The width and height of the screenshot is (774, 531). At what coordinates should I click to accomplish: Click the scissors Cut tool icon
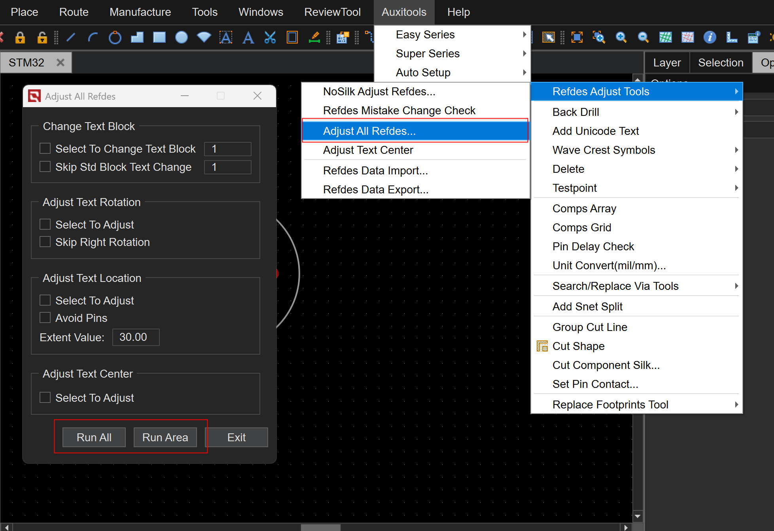pyautogui.click(x=270, y=38)
